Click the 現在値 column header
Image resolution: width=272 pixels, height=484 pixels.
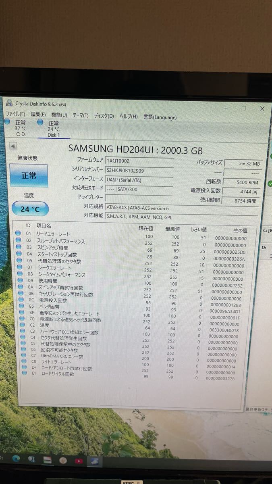(146, 228)
